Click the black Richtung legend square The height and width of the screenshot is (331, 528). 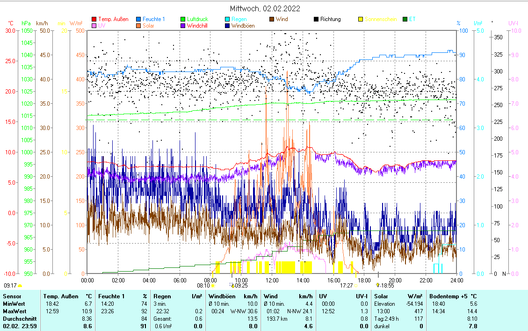316,20
